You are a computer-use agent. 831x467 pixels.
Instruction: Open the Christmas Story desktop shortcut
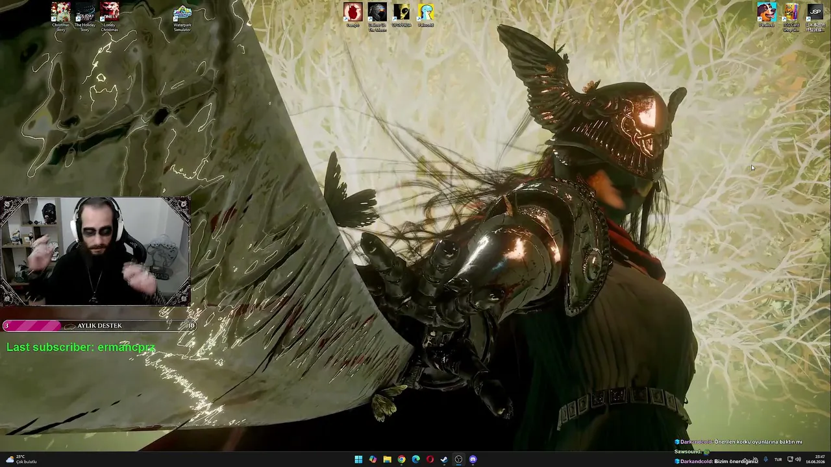60,17
